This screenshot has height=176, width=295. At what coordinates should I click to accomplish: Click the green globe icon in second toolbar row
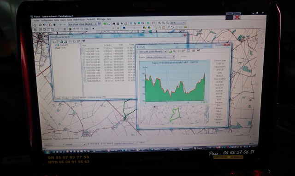coord(70,29)
